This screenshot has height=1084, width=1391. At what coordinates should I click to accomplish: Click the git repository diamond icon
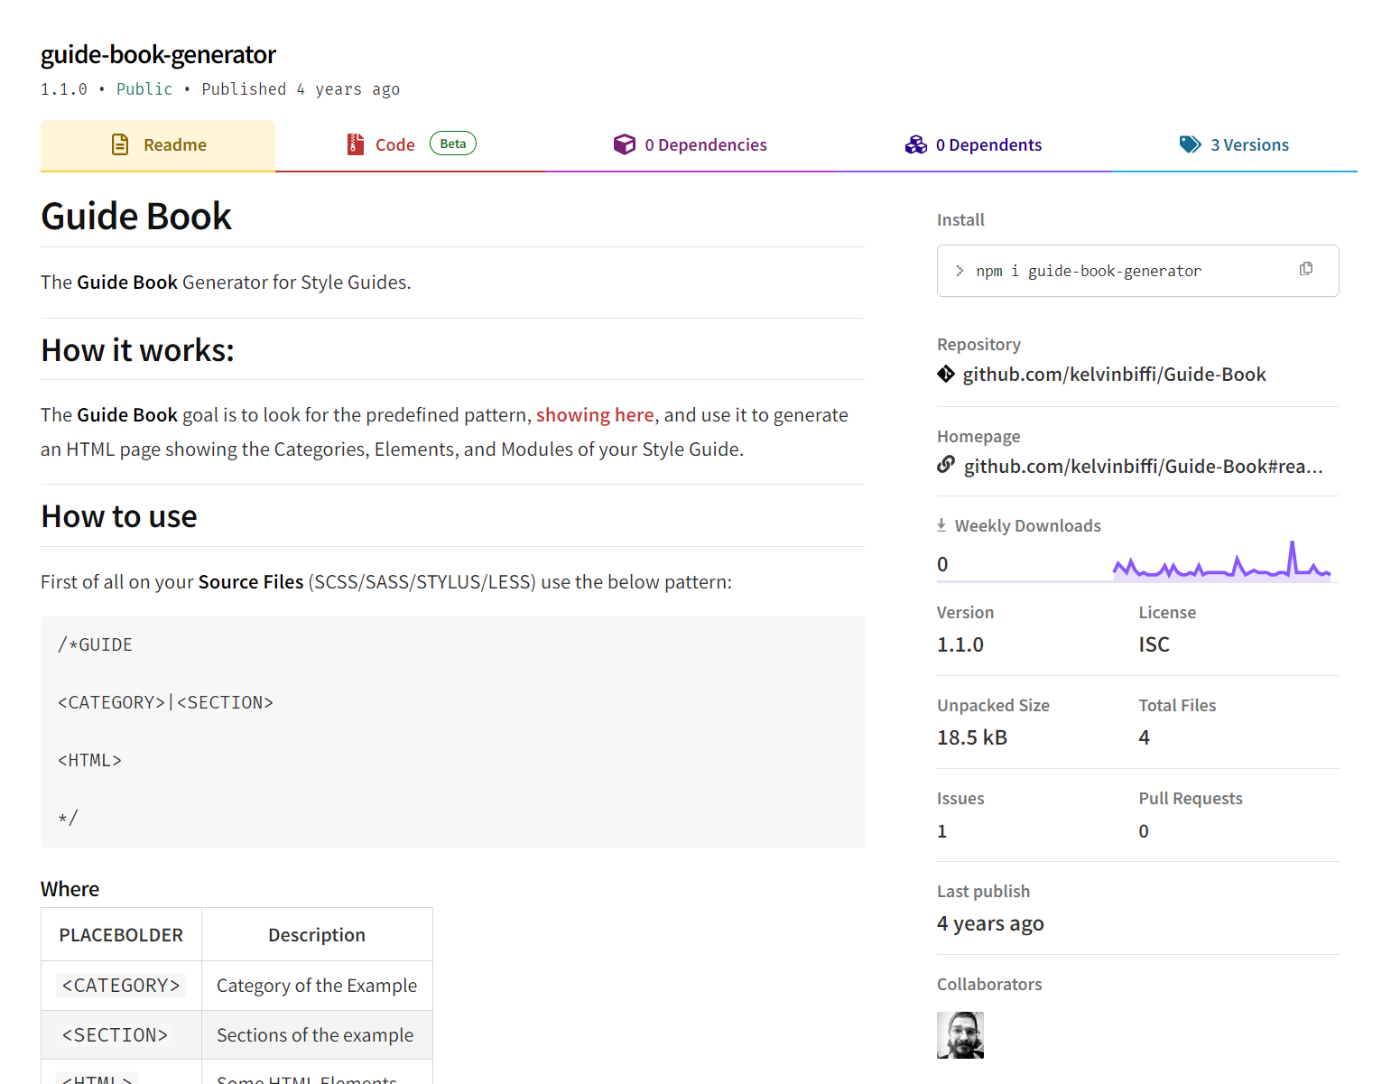[x=945, y=374]
